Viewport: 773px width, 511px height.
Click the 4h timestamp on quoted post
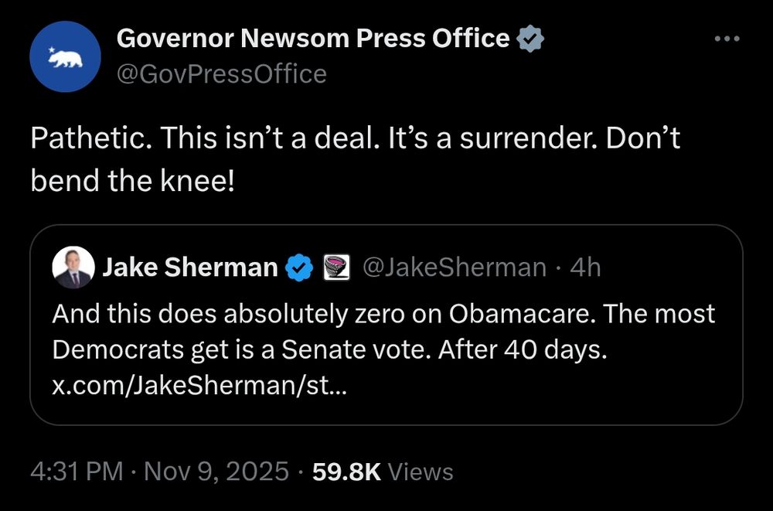coord(585,267)
